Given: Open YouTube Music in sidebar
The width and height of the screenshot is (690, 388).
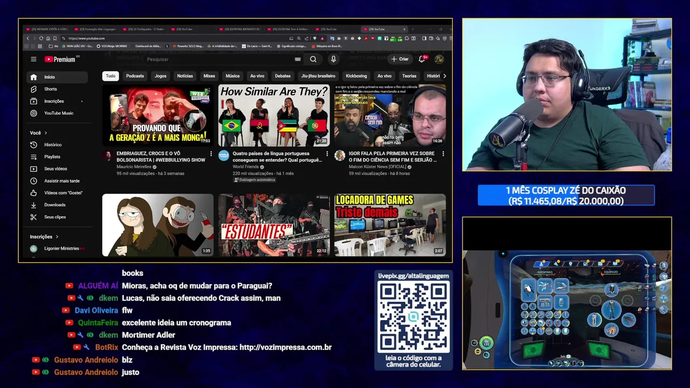Looking at the screenshot, I should tap(57, 113).
